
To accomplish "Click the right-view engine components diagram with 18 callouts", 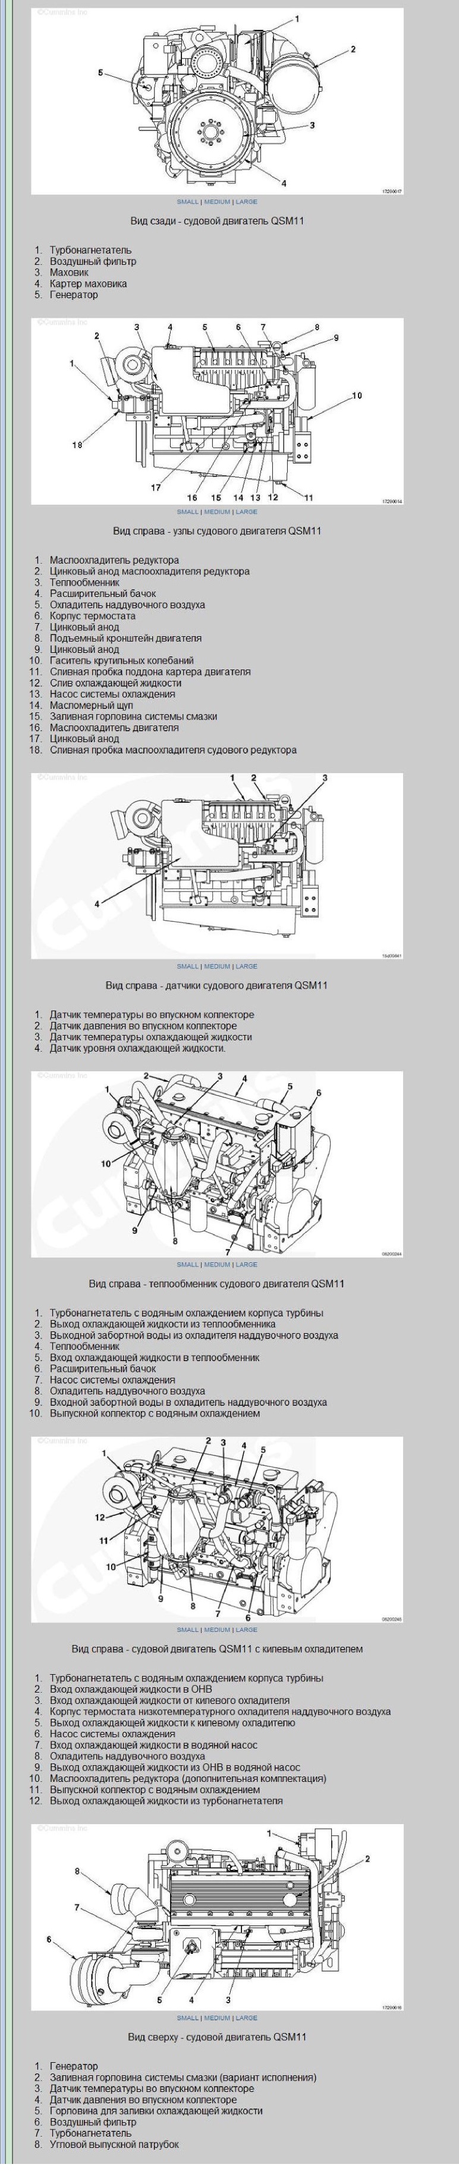I will pos(218,411).
